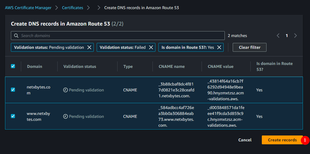The height and width of the screenshot is (154, 310).
Task: Click pending clock icon for netxbytes.com
Action: (x=66, y=90)
